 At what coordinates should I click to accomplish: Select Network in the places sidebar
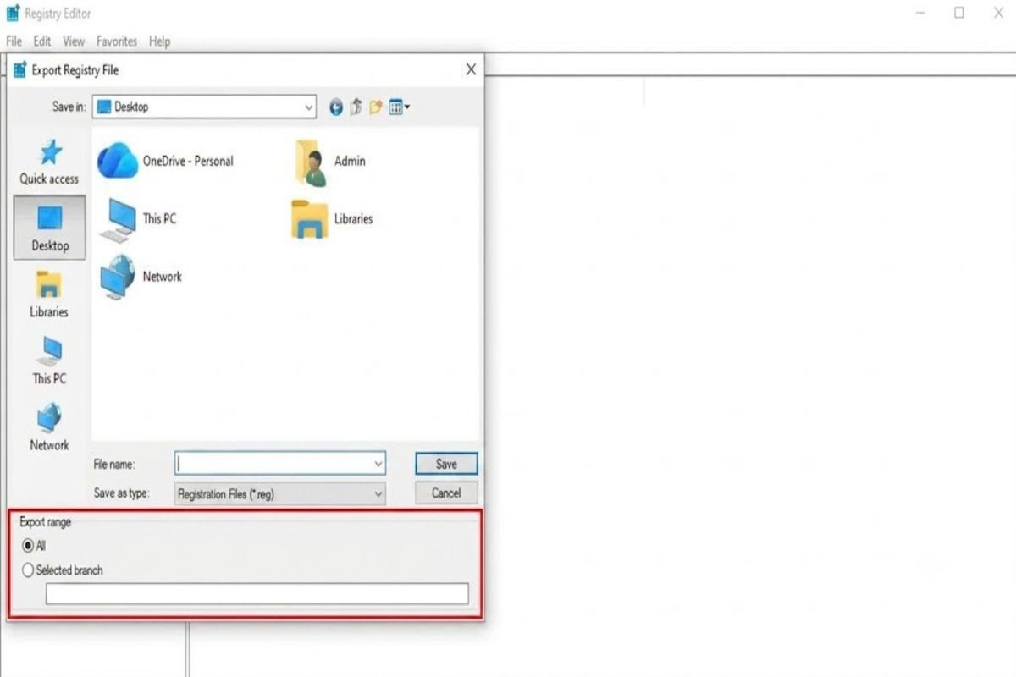(x=49, y=427)
